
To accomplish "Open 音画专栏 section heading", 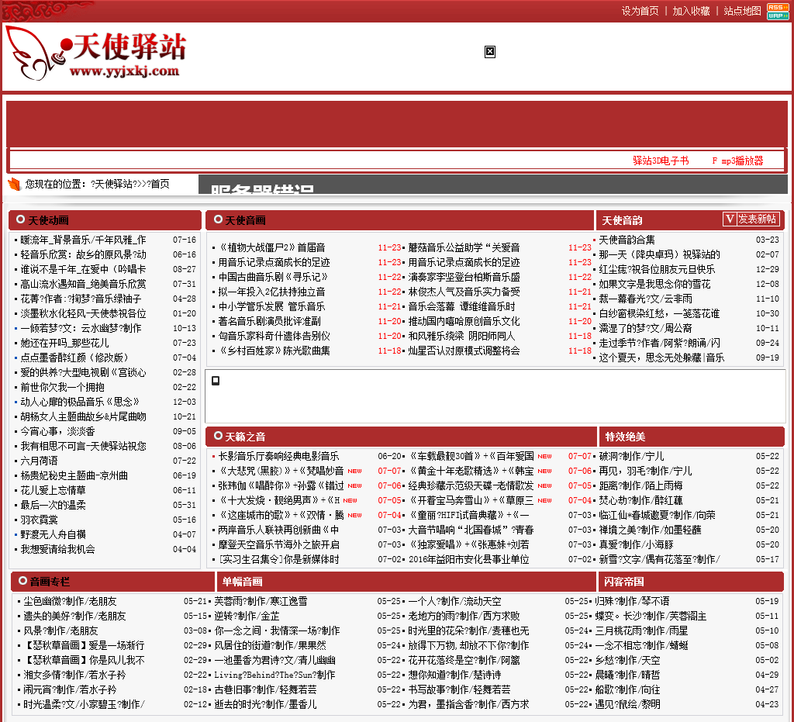I will (50, 582).
